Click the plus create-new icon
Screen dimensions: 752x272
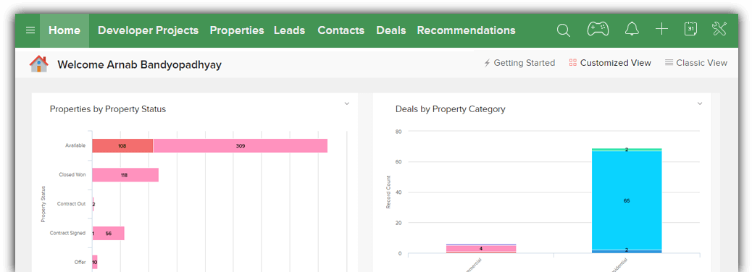point(662,30)
